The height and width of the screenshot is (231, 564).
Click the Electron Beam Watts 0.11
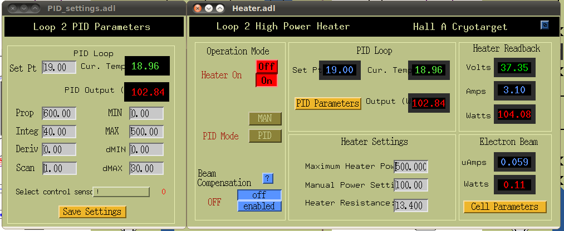pyautogui.click(x=514, y=185)
